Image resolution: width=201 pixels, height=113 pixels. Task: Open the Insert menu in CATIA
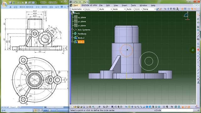click(x=124, y=5)
